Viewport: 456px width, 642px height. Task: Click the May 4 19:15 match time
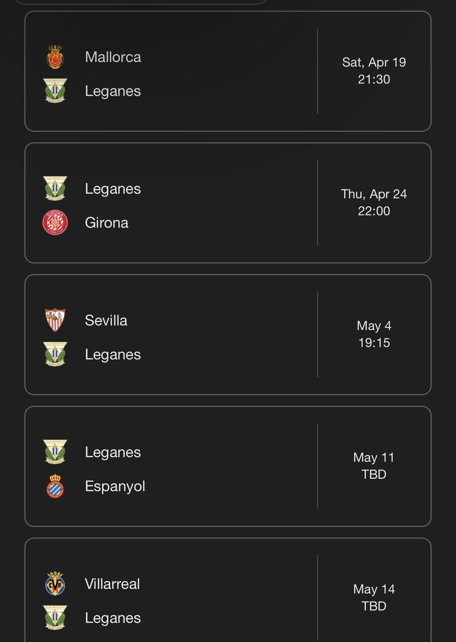374,334
